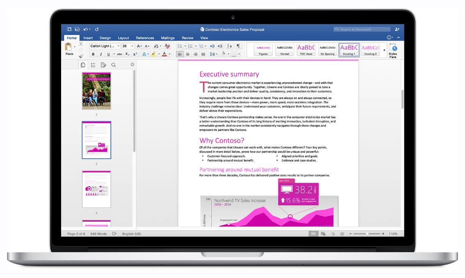Click the spelling check icon in the status bar

coord(114,233)
